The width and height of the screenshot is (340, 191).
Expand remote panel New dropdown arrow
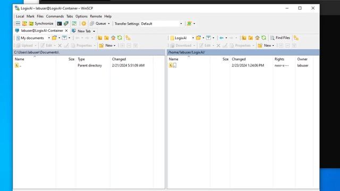point(273,46)
